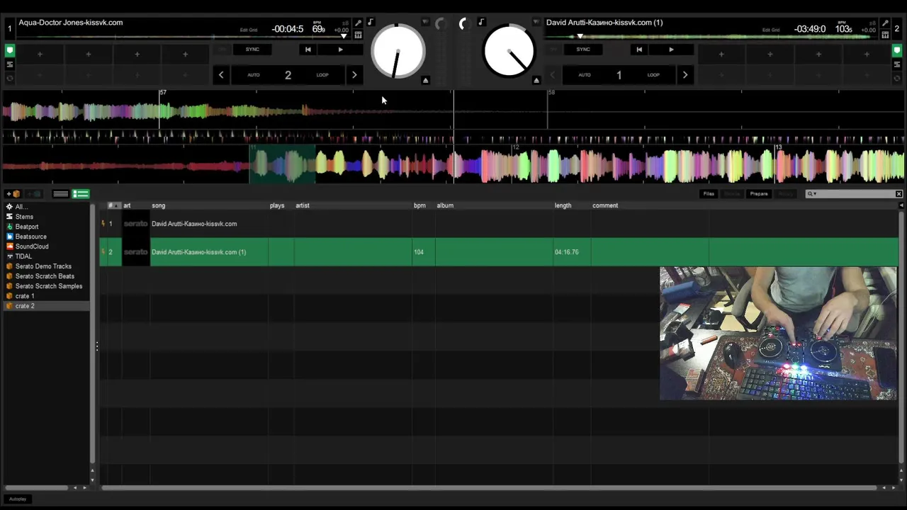The image size is (907, 510).
Task: Open Beatport in the sidebar
Action: (27, 227)
